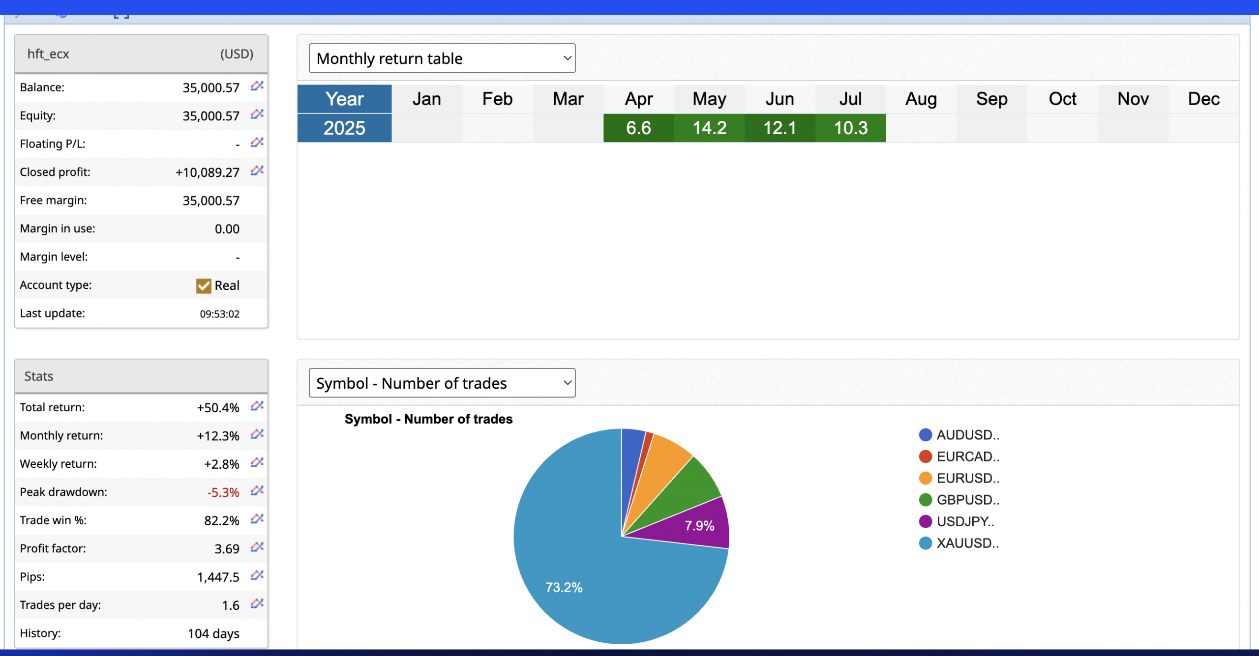Viewport: 1259px width, 656px height.
Task: Toggle the XAUUSD legend entry
Action: coord(959,543)
